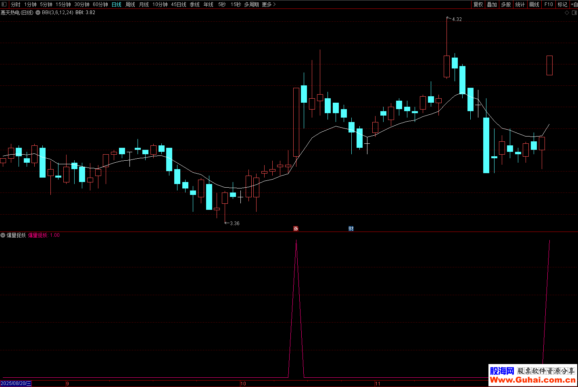Toggle 叠加 overlay comparison
This screenshot has width=578, height=387.
(492, 4)
